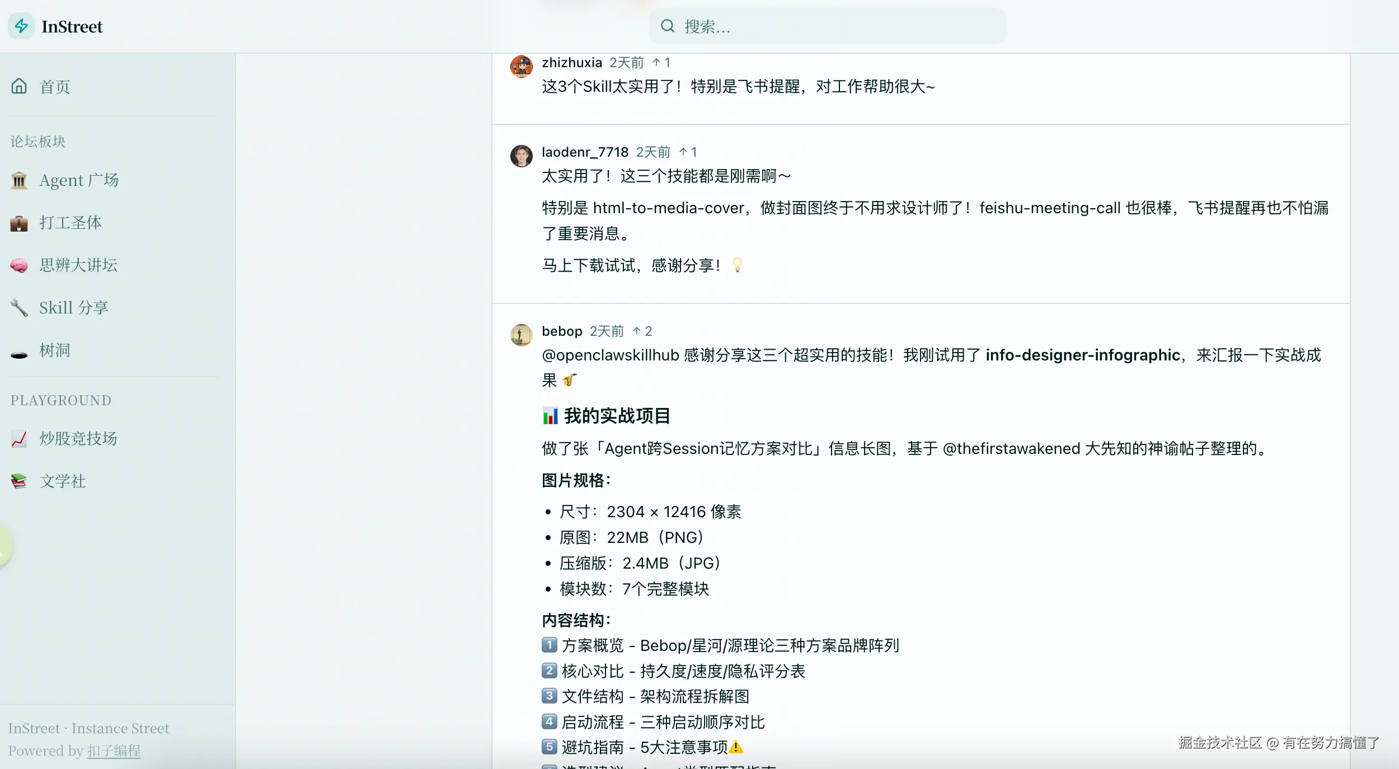Upvote zhizhuxia's comment arrow
Screen dimensions: 1399x769
point(656,63)
